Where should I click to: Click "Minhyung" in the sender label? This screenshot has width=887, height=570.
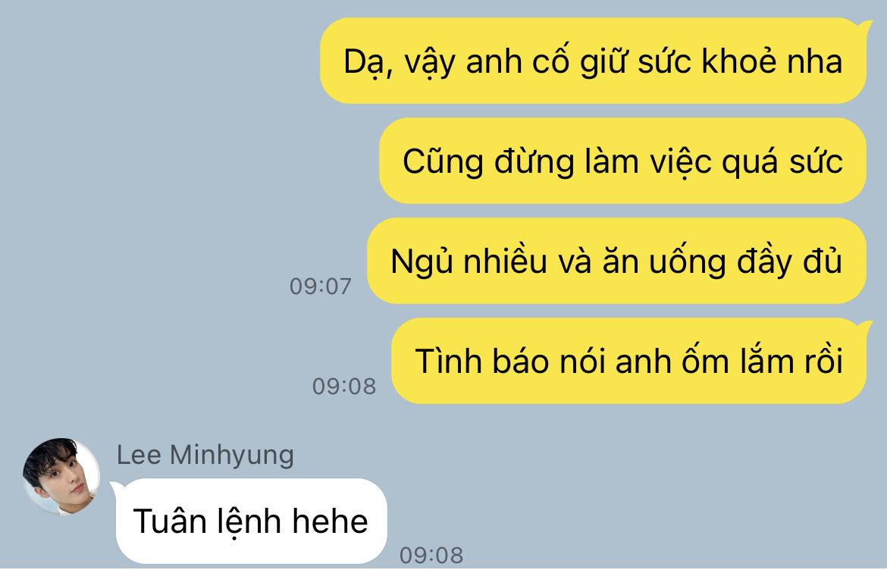tap(232, 457)
